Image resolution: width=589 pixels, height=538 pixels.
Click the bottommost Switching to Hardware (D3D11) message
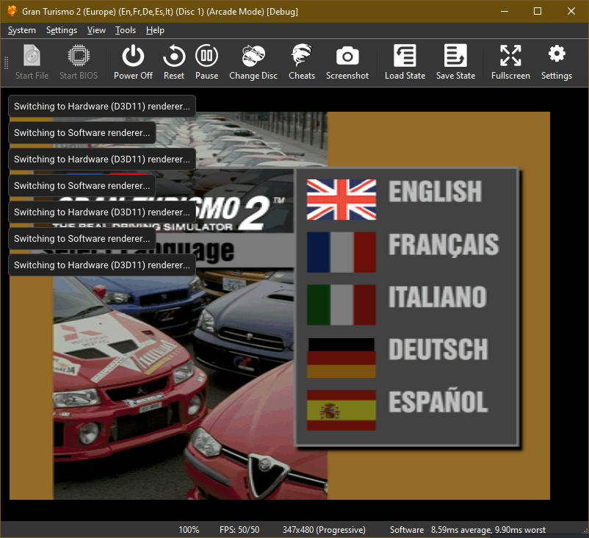pyautogui.click(x=102, y=265)
